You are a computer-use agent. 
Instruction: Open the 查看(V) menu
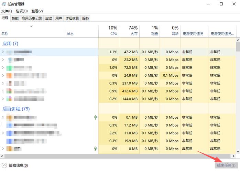click(x=37, y=11)
